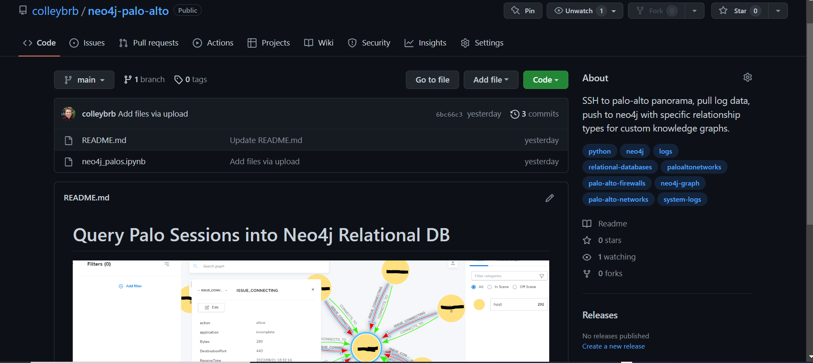Click the Go to file button
The height and width of the screenshot is (363, 813).
[432, 80]
